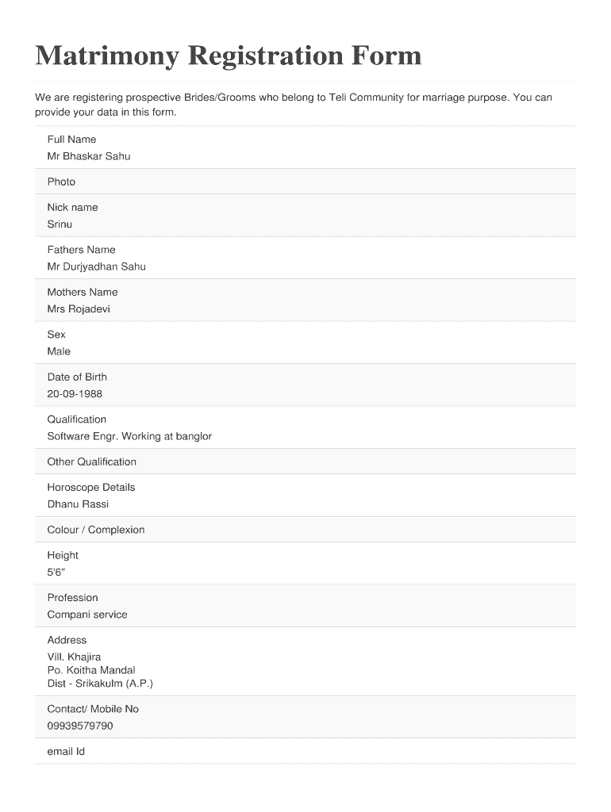Select the Horoscope value Dhanu Rassi
611x812 pixels.
[x=78, y=504]
